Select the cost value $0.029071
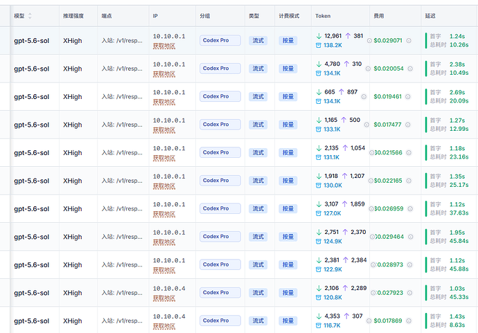The height and width of the screenshot is (333, 478). pyautogui.click(x=388, y=41)
